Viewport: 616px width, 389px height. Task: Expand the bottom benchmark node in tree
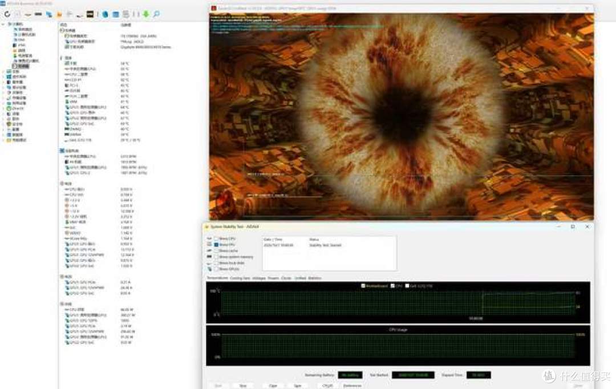pyautogui.click(x=3, y=140)
